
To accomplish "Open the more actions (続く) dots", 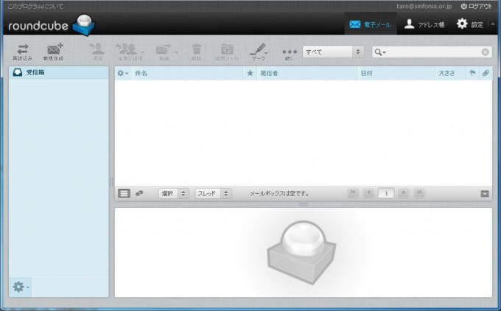I will (290, 54).
